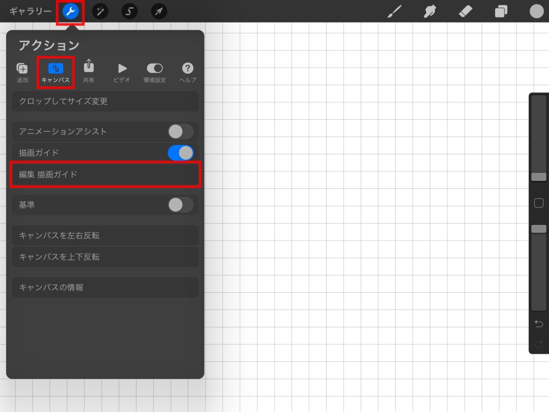Select the Adjustments magic wand icon
Viewport: 549px width, 412px height.
[x=100, y=11]
